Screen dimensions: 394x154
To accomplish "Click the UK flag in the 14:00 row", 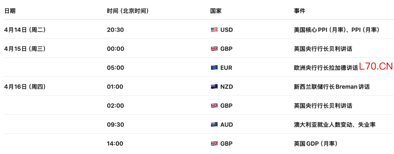I will (214, 143).
